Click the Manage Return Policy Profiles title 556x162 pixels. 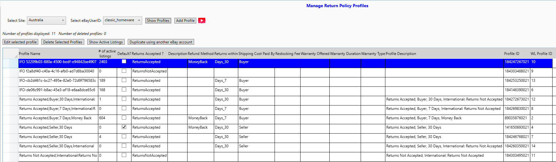[x=337, y=6]
